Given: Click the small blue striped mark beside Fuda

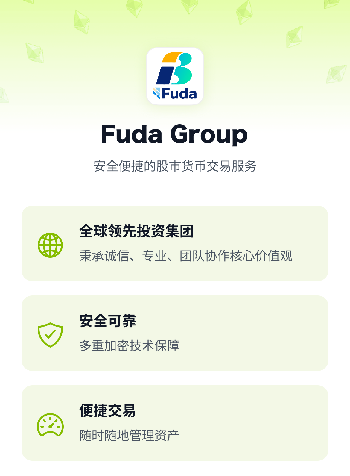Looking at the screenshot, I should (157, 93).
